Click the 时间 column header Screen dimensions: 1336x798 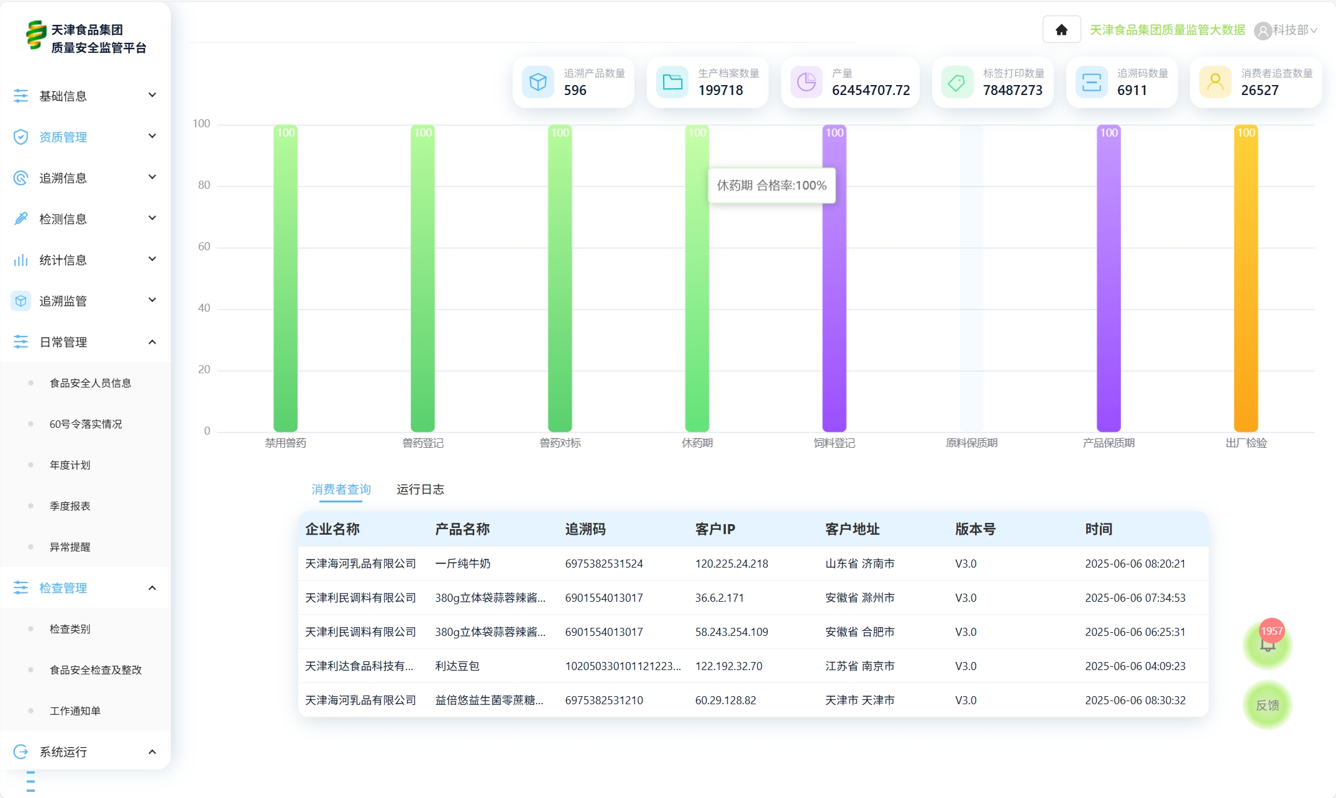(1099, 529)
